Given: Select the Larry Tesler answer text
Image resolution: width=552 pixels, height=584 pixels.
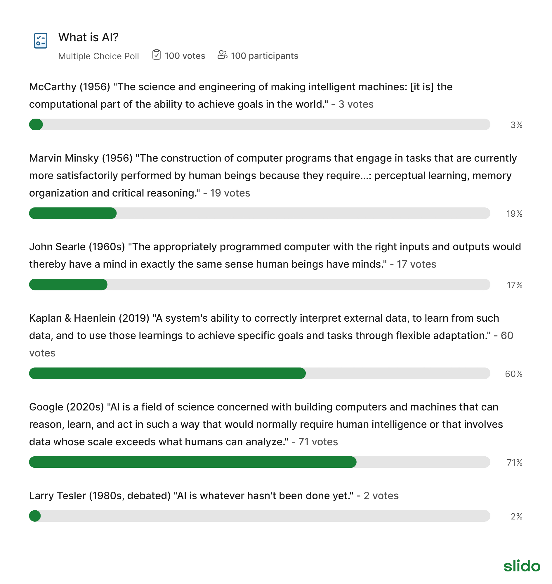Looking at the screenshot, I should point(191,496).
